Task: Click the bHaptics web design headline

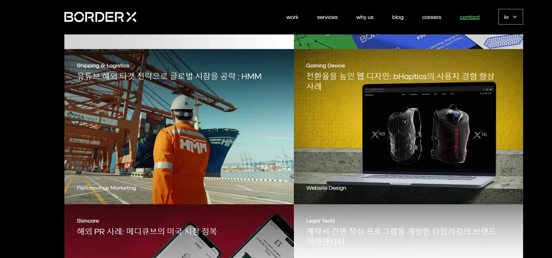Action: point(400,81)
